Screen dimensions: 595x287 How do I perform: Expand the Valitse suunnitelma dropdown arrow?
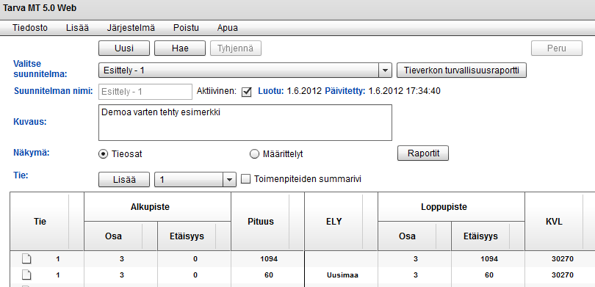pos(385,70)
